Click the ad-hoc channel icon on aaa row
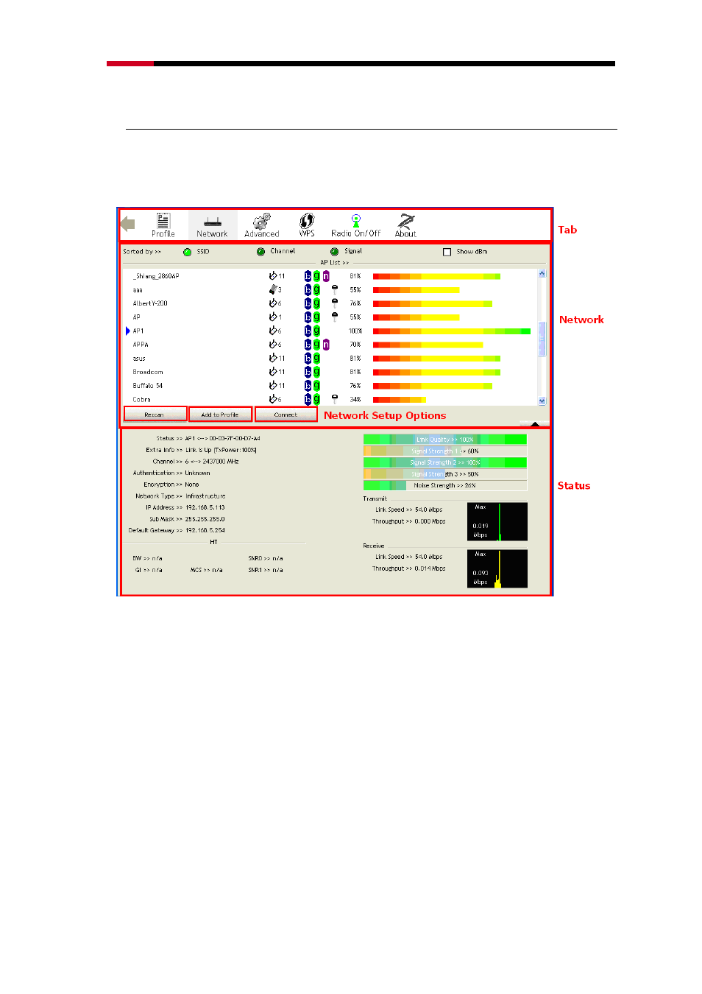This screenshot has height=994, width=702. pyautogui.click(x=273, y=289)
